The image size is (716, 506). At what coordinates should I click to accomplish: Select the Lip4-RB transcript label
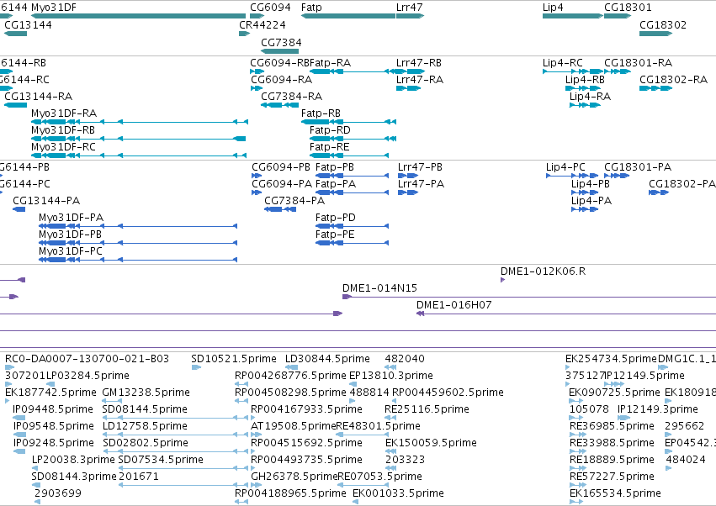(x=585, y=80)
